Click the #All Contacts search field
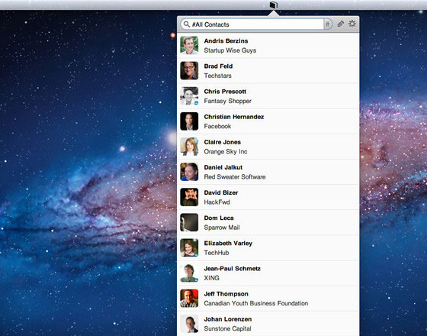427x336 pixels. point(256,24)
